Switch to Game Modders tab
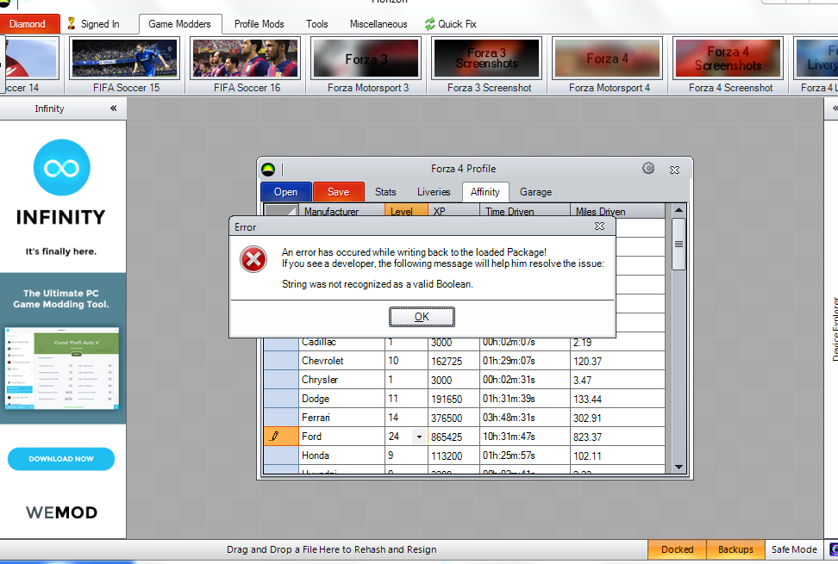This screenshot has height=564, width=838. pyautogui.click(x=179, y=24)
